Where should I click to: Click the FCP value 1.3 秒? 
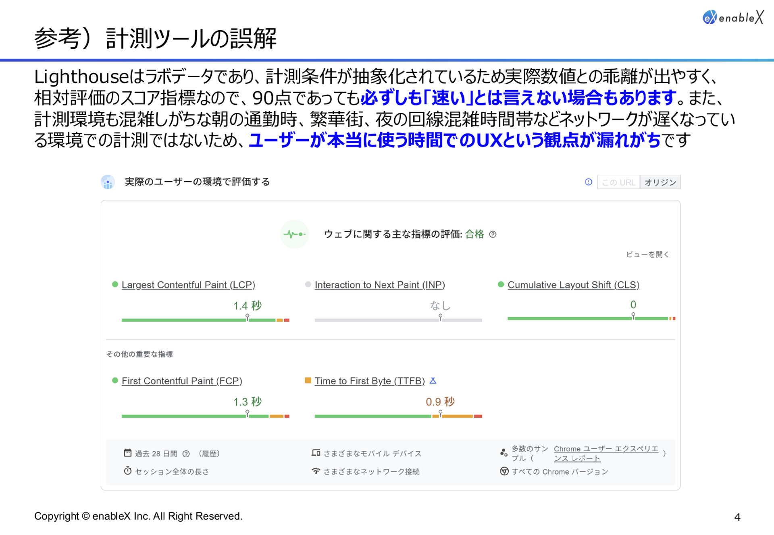[247, 402]
